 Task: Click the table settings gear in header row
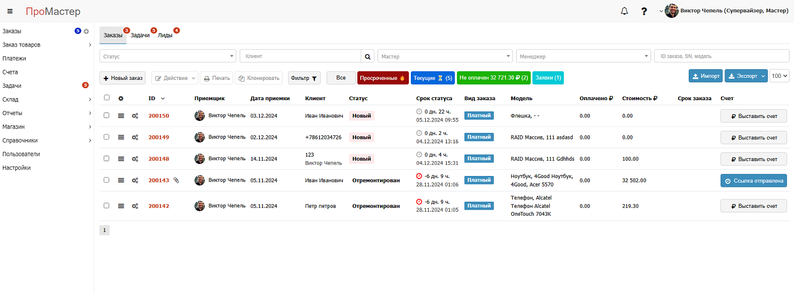(121, 99)
